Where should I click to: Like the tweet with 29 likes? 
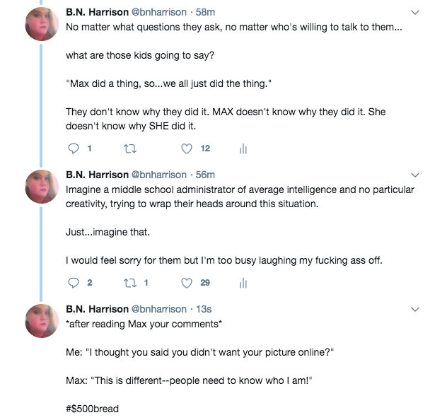pos(187,283)
